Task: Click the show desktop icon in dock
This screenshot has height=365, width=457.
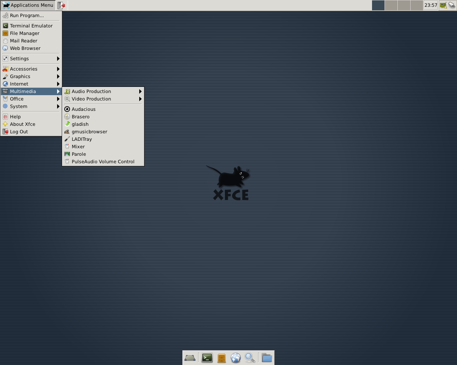Action: [190, 358]
